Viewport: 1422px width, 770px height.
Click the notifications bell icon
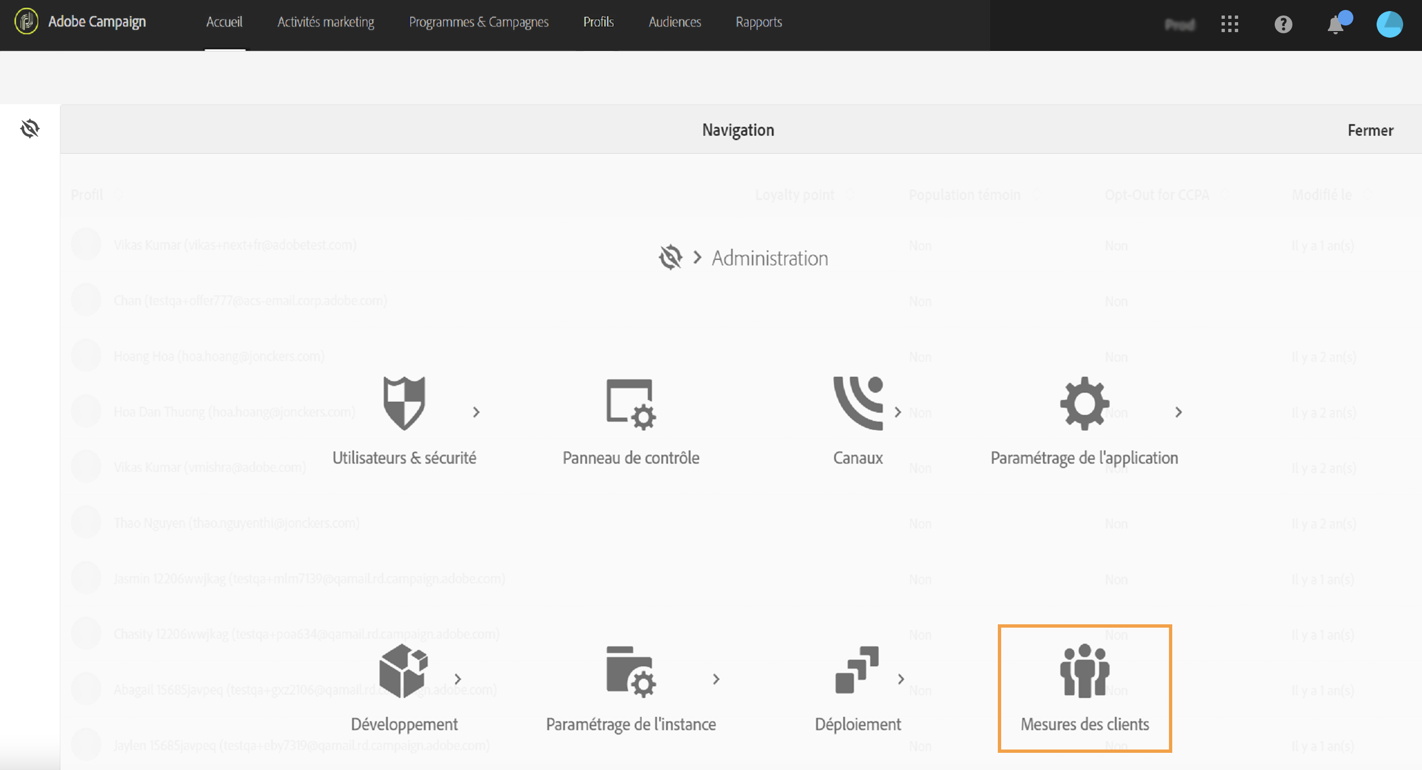1336,25
